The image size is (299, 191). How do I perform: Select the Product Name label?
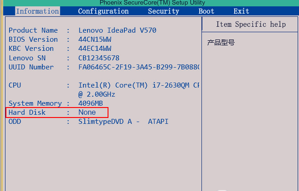tap(33, 30)
